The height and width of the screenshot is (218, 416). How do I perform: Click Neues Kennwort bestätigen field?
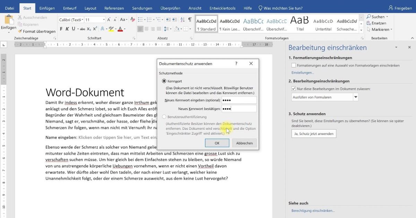239,109
